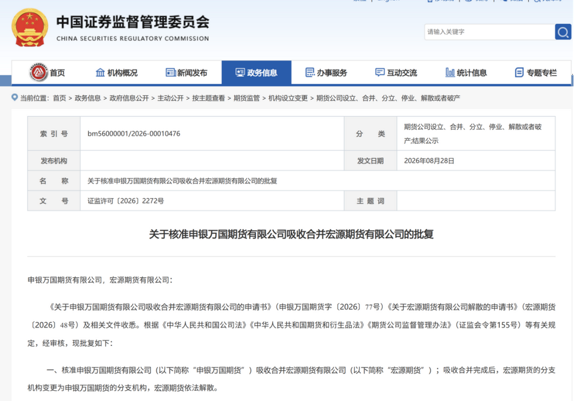574x401 pixels.
Task: Click the 名称 label cell
Action: pos(54,181)
